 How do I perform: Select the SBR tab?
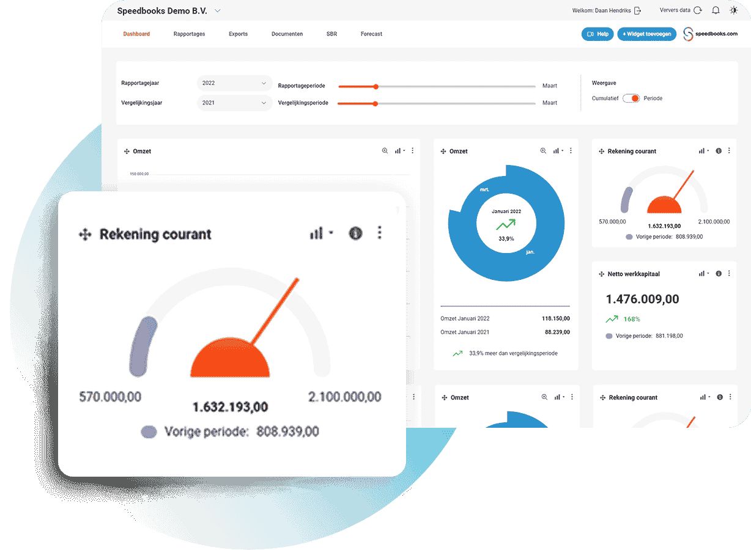(331, 34)
